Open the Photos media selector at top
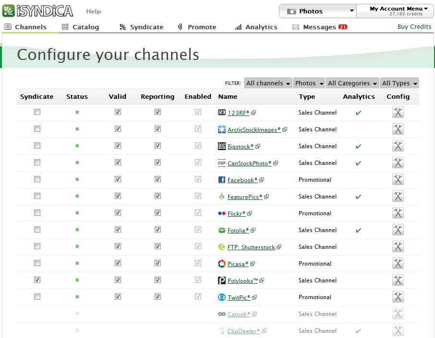 318,11
